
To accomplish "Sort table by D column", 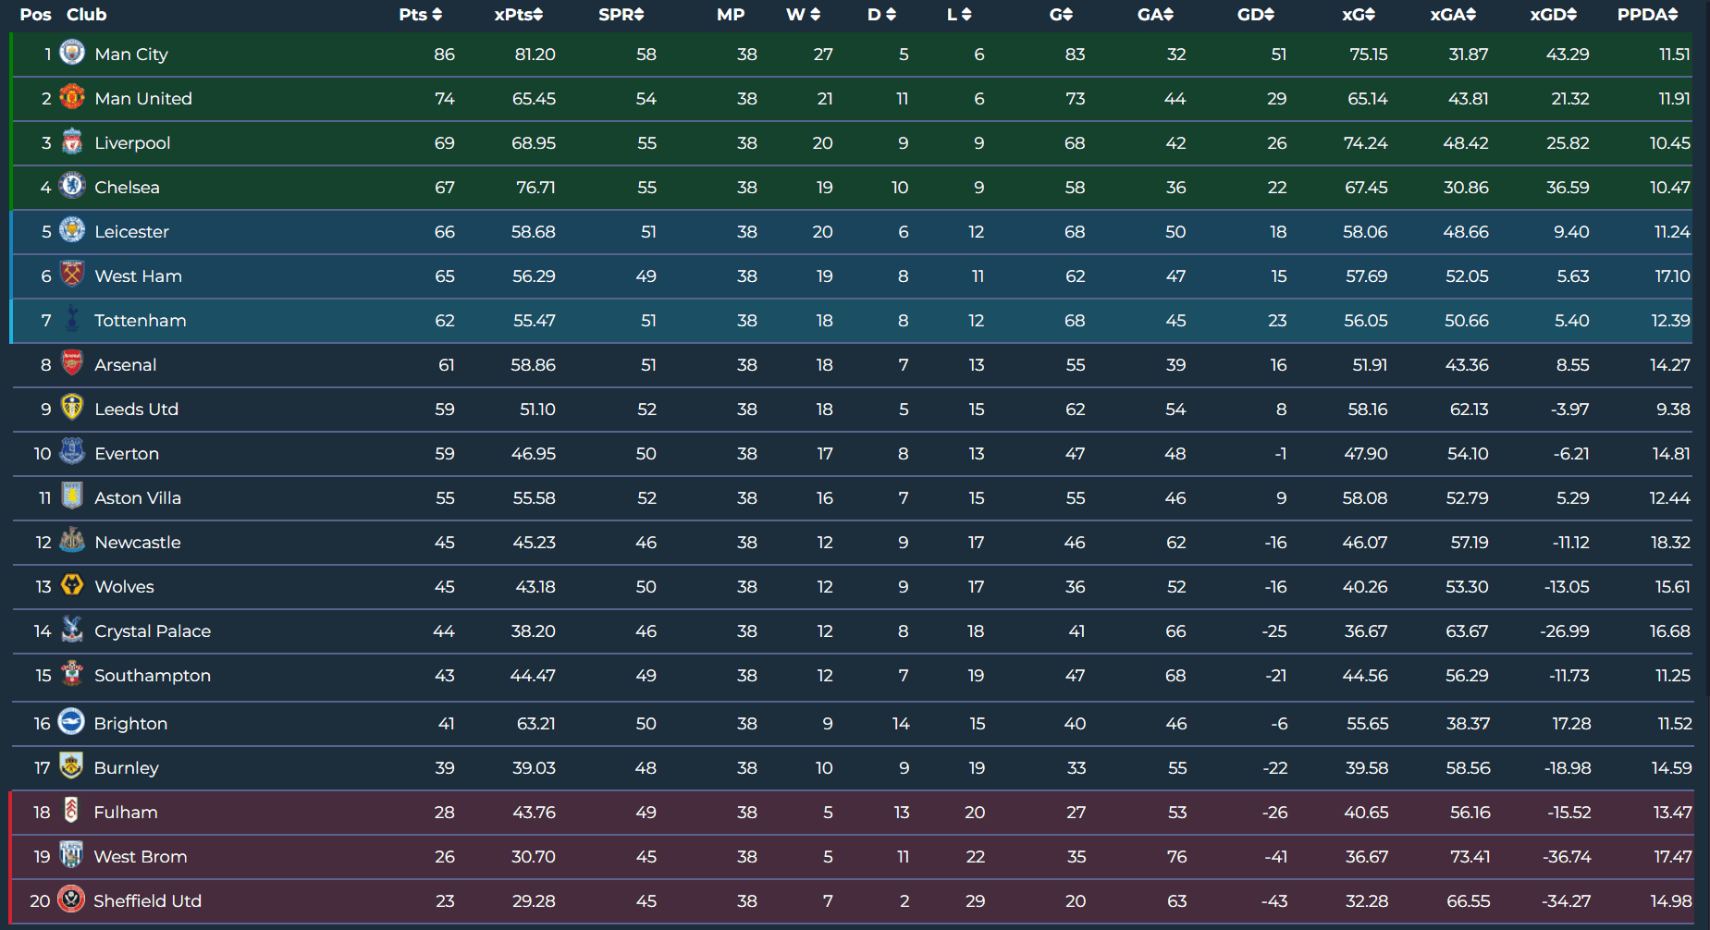I will coord(882,15).
